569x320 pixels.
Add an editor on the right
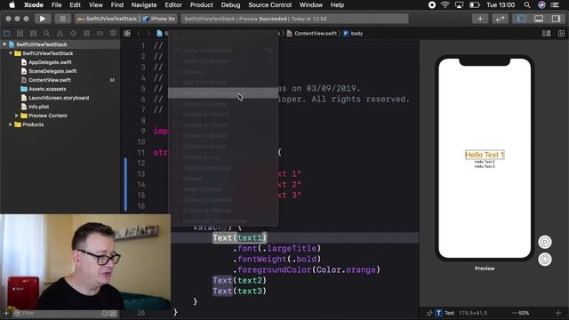point(561,34)
